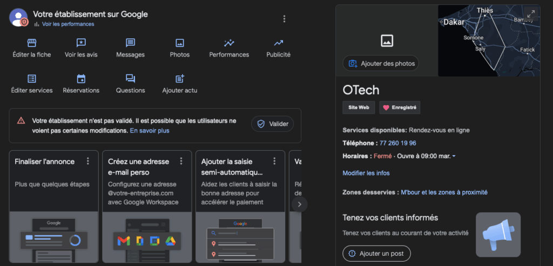Click the Tenez vos clients informés heading
The image size is (553, 266).
click(390, 218)
